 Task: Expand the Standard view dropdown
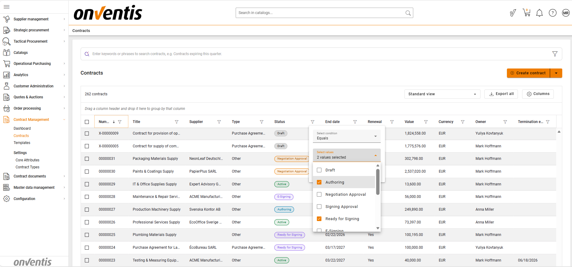[x=442, y=94]
